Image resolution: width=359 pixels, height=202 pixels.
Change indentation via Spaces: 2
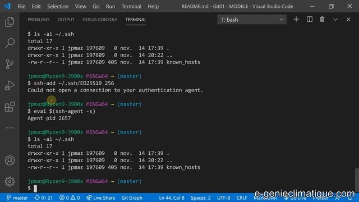click(201, 198)
